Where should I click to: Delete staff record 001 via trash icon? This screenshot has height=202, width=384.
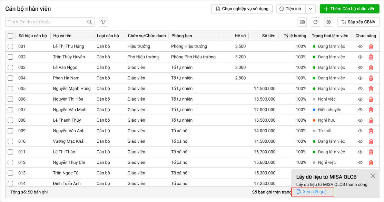tap(371, 47)
